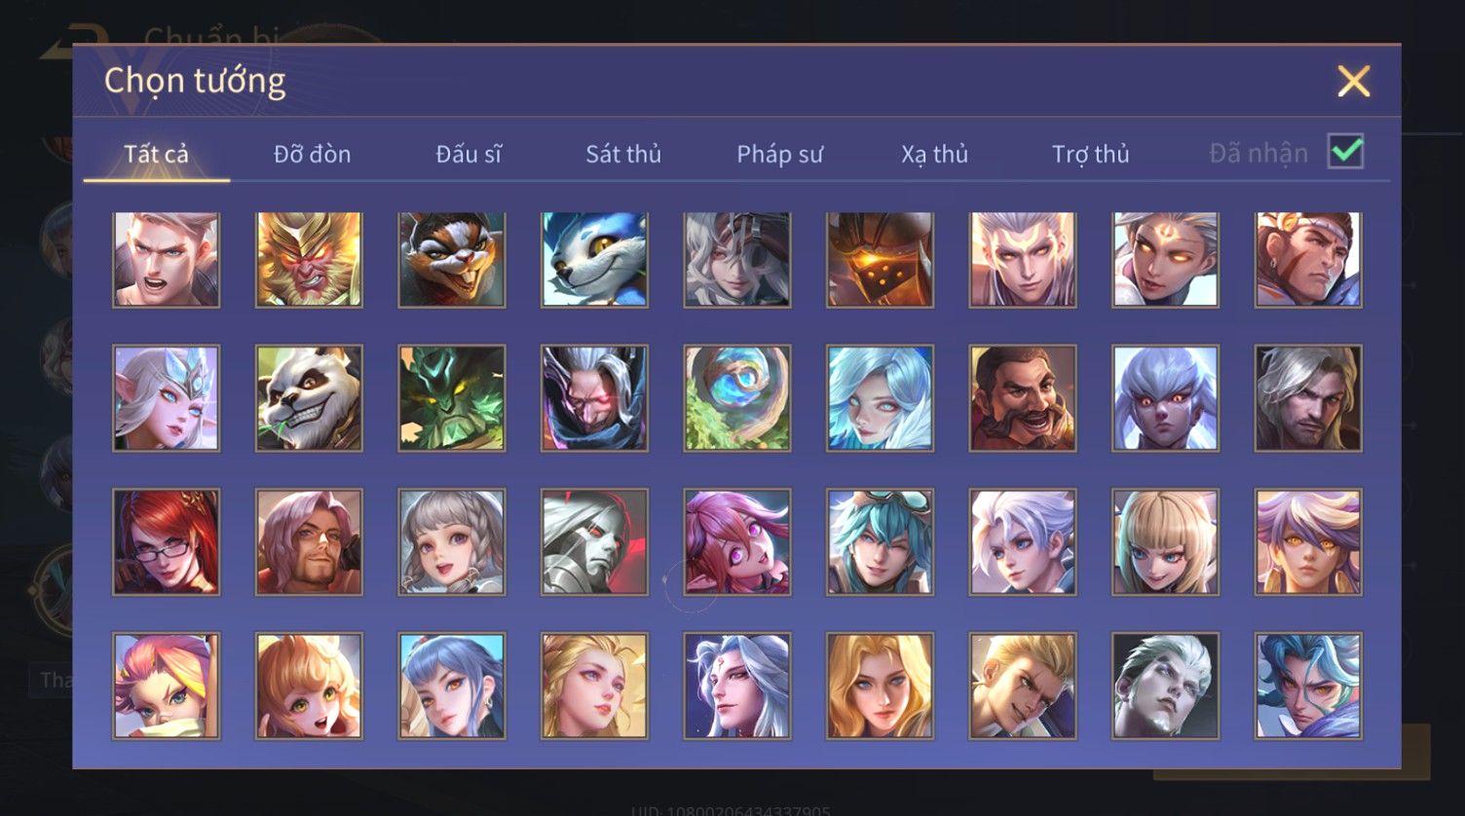The height and width of the screenshot is (816, 1465).
Task: Select the golden monkey king hero portrait
Action: pos(309,260)
